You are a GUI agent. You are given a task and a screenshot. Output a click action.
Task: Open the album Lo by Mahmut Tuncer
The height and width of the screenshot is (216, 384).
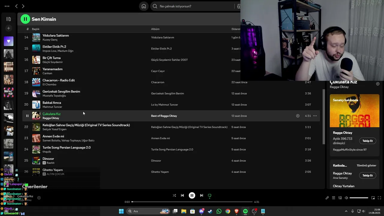pyautogui.click(x=164, y=105)
